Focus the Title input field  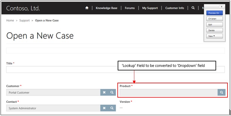click(x=115, y=70)
